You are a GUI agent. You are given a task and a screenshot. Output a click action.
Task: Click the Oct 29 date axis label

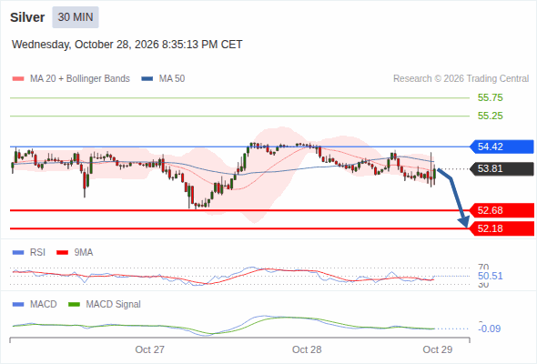438,349
